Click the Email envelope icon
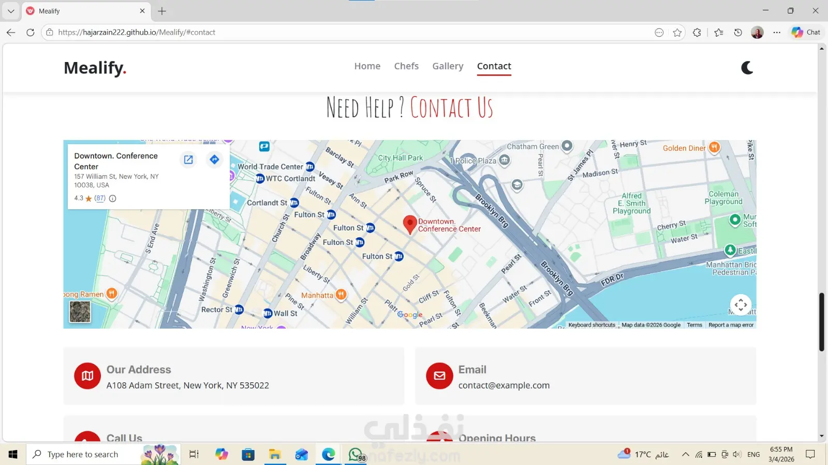Screen dimensions: 828x465 [x=439, y=376]
